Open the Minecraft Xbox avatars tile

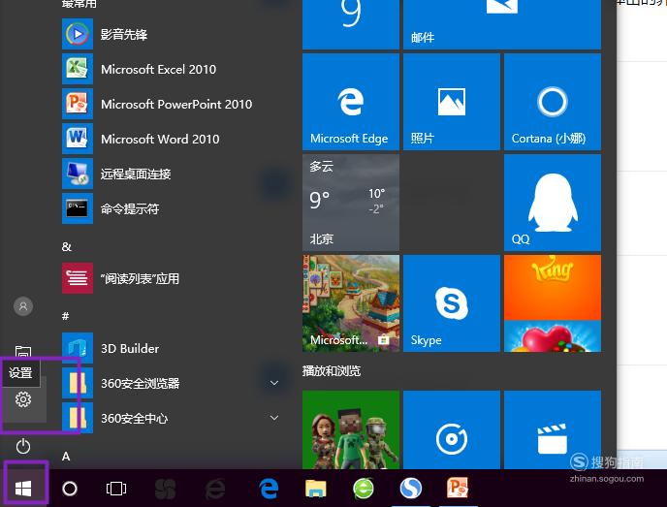(351, 429)
